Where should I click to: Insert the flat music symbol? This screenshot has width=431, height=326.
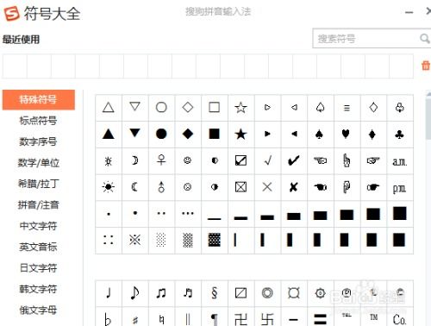tap(109, 317)
